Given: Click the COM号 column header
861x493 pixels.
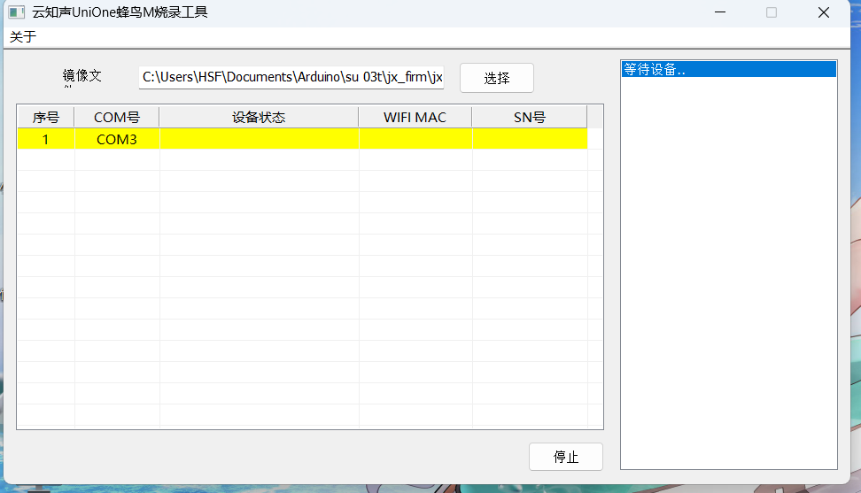Looking at the screenshot, I should tap(117, 118).
